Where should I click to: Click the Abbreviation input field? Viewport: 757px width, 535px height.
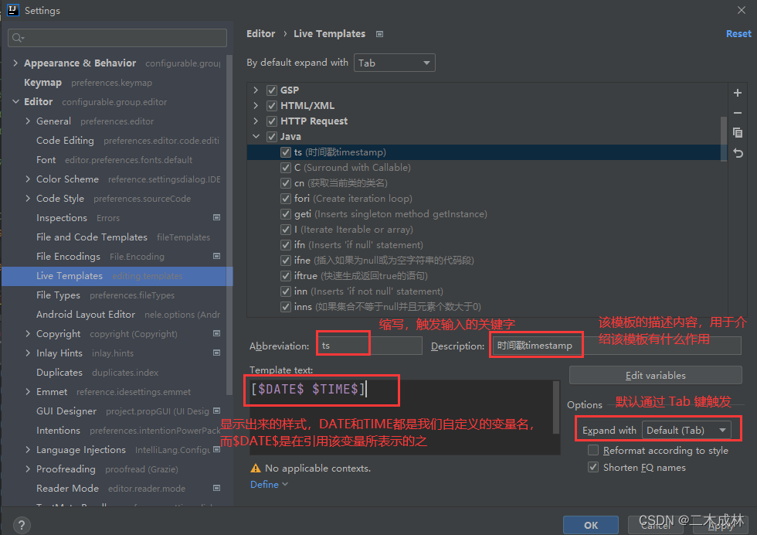point(370,346)
